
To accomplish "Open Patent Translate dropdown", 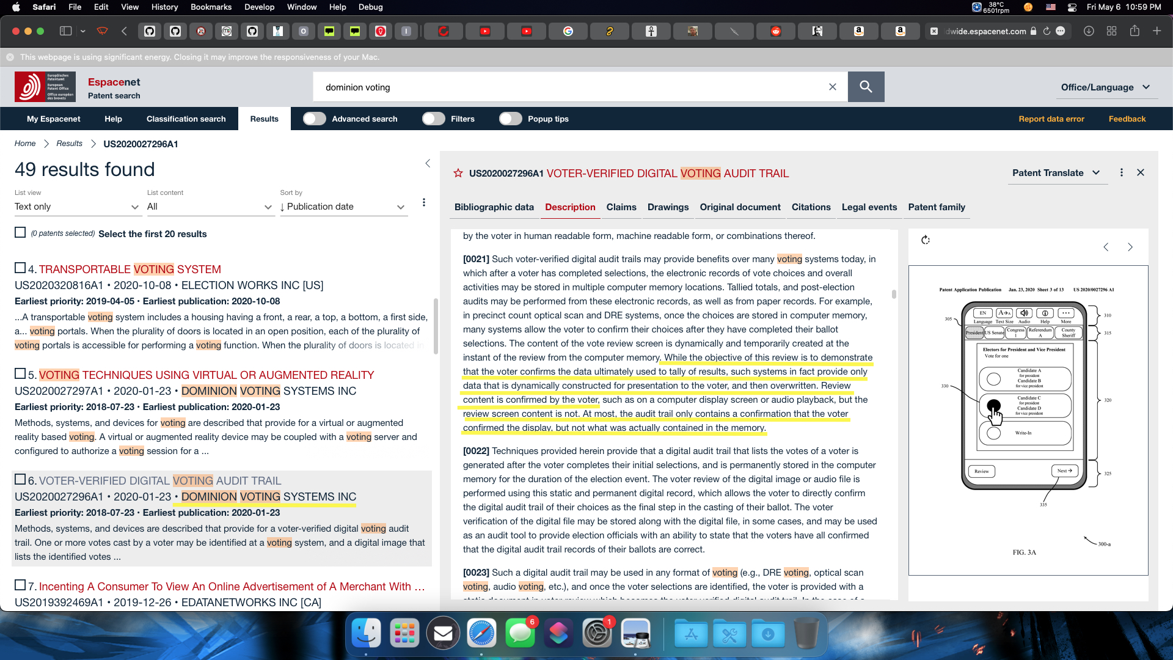I will pos(1056,173).
